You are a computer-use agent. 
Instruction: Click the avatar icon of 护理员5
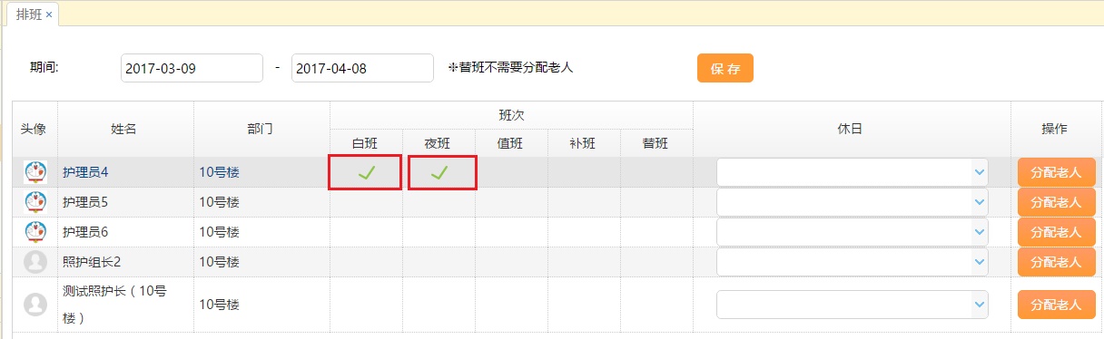pyautogui.click(x=34, y=202)
